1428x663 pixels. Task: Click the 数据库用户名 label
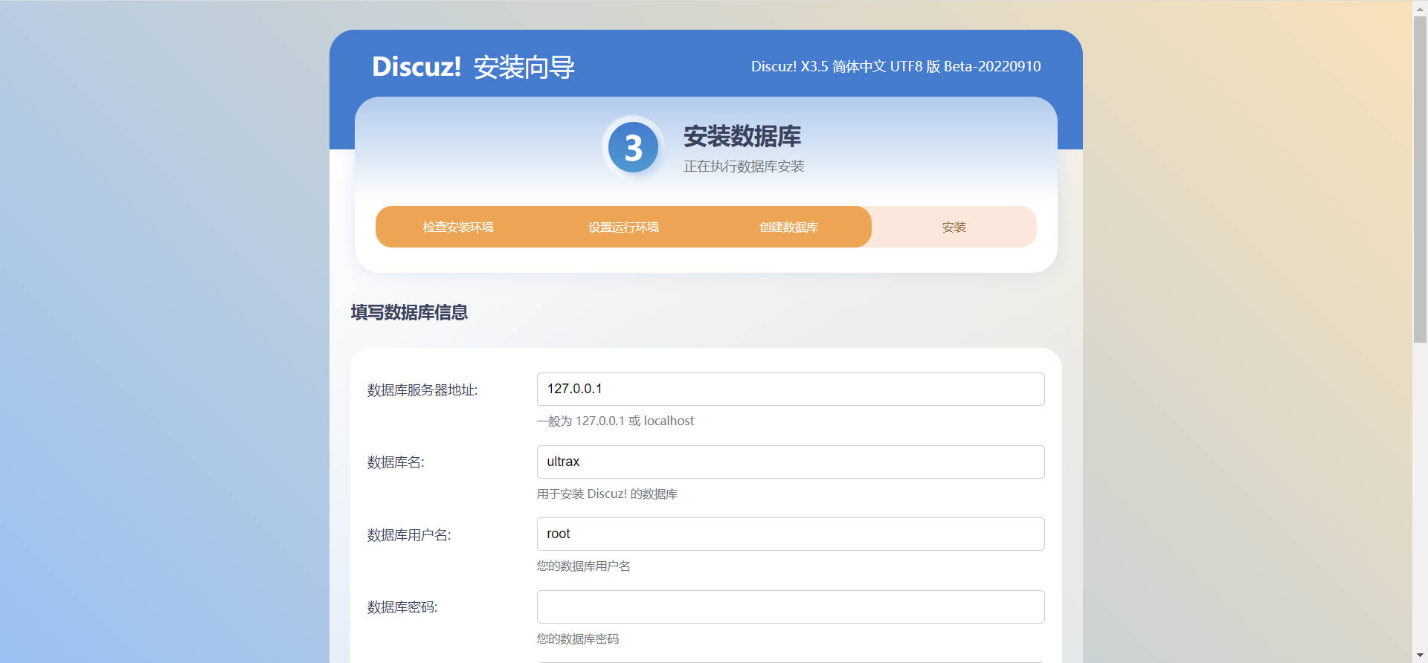(x=409, y=535)
